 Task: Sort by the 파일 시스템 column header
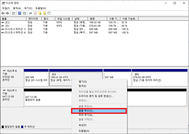[64, 19]
